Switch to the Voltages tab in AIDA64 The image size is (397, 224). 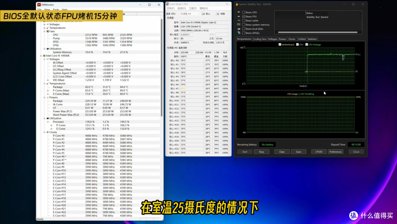(272, 39)
